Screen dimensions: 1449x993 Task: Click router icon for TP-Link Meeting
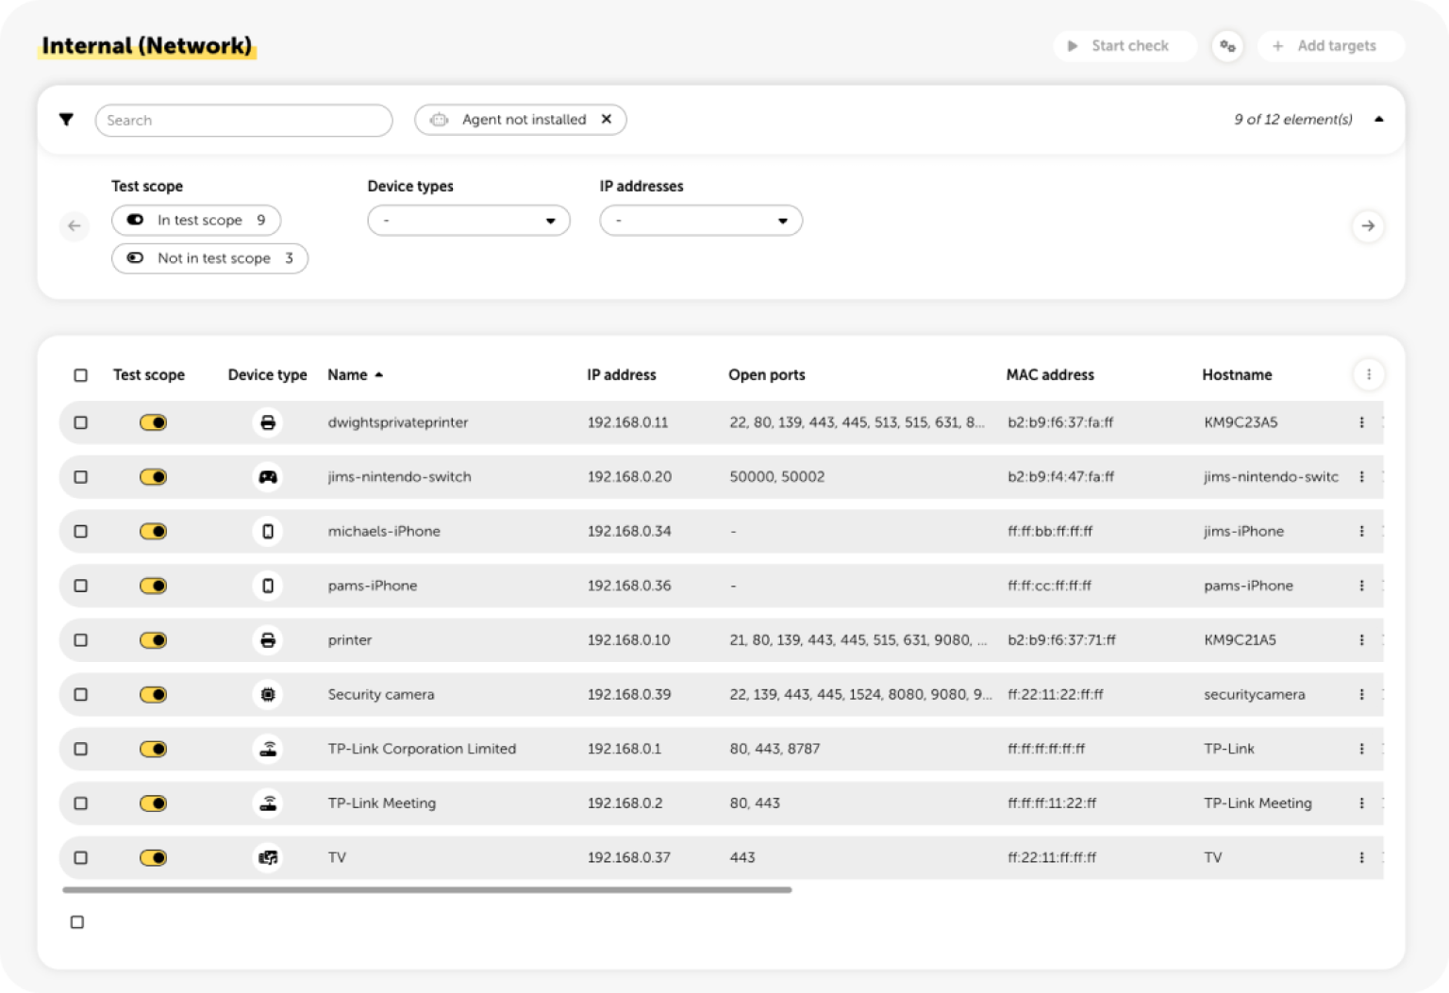268,803
